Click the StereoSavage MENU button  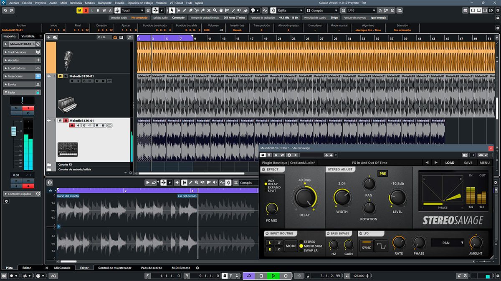pos(485,163)
